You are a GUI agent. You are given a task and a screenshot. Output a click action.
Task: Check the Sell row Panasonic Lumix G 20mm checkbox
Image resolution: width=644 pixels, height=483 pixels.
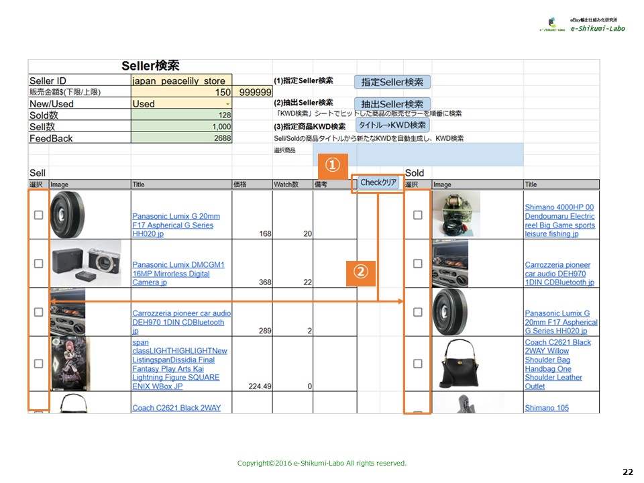pyautogui.click(x=39, y=215)
